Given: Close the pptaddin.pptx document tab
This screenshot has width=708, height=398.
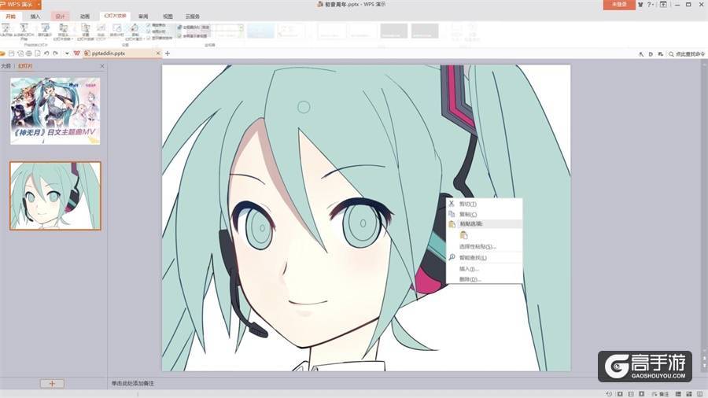Looking at the screenshot, I should click(x=158, y=53).
